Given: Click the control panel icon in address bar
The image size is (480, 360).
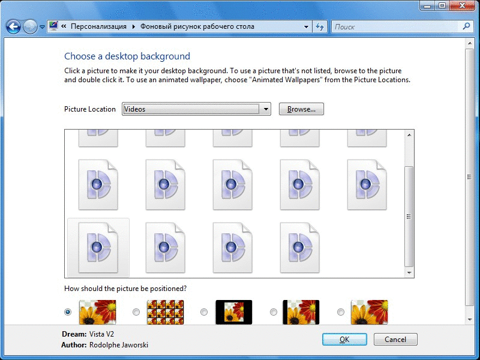Looking at the screenshot, I should 53,26.
